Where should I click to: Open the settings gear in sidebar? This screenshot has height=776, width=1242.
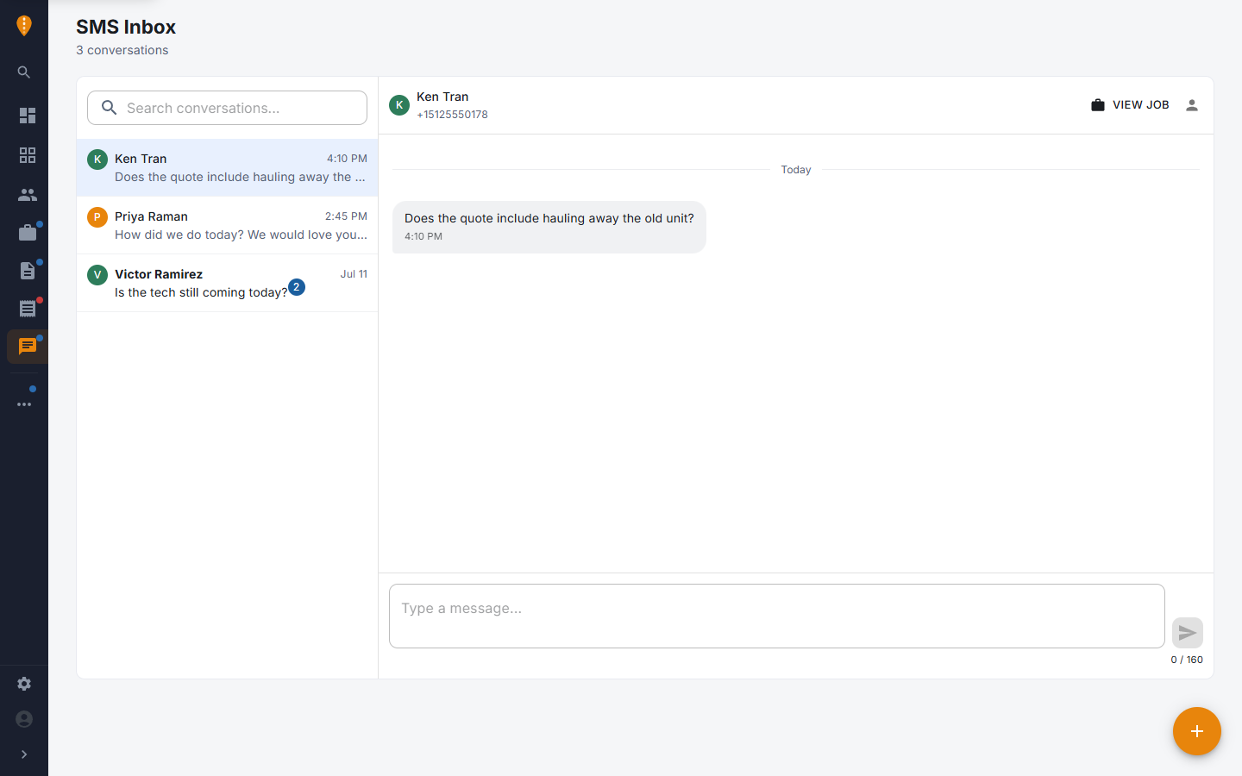coord(24,684)
